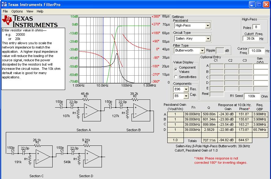Image resolution: width=271 pixels, height=179 pixels.
Task: Click the Cursor Freq. field showing 10.00k
Action: pyautogui.click(x=256, y=51)
